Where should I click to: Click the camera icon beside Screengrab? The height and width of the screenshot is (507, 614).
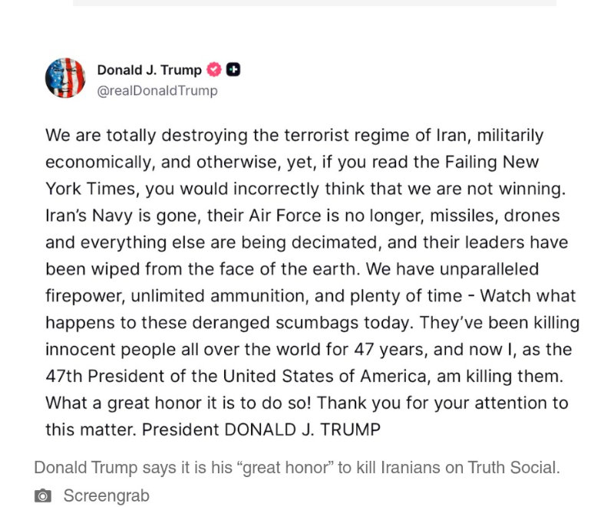click(43, 496)
